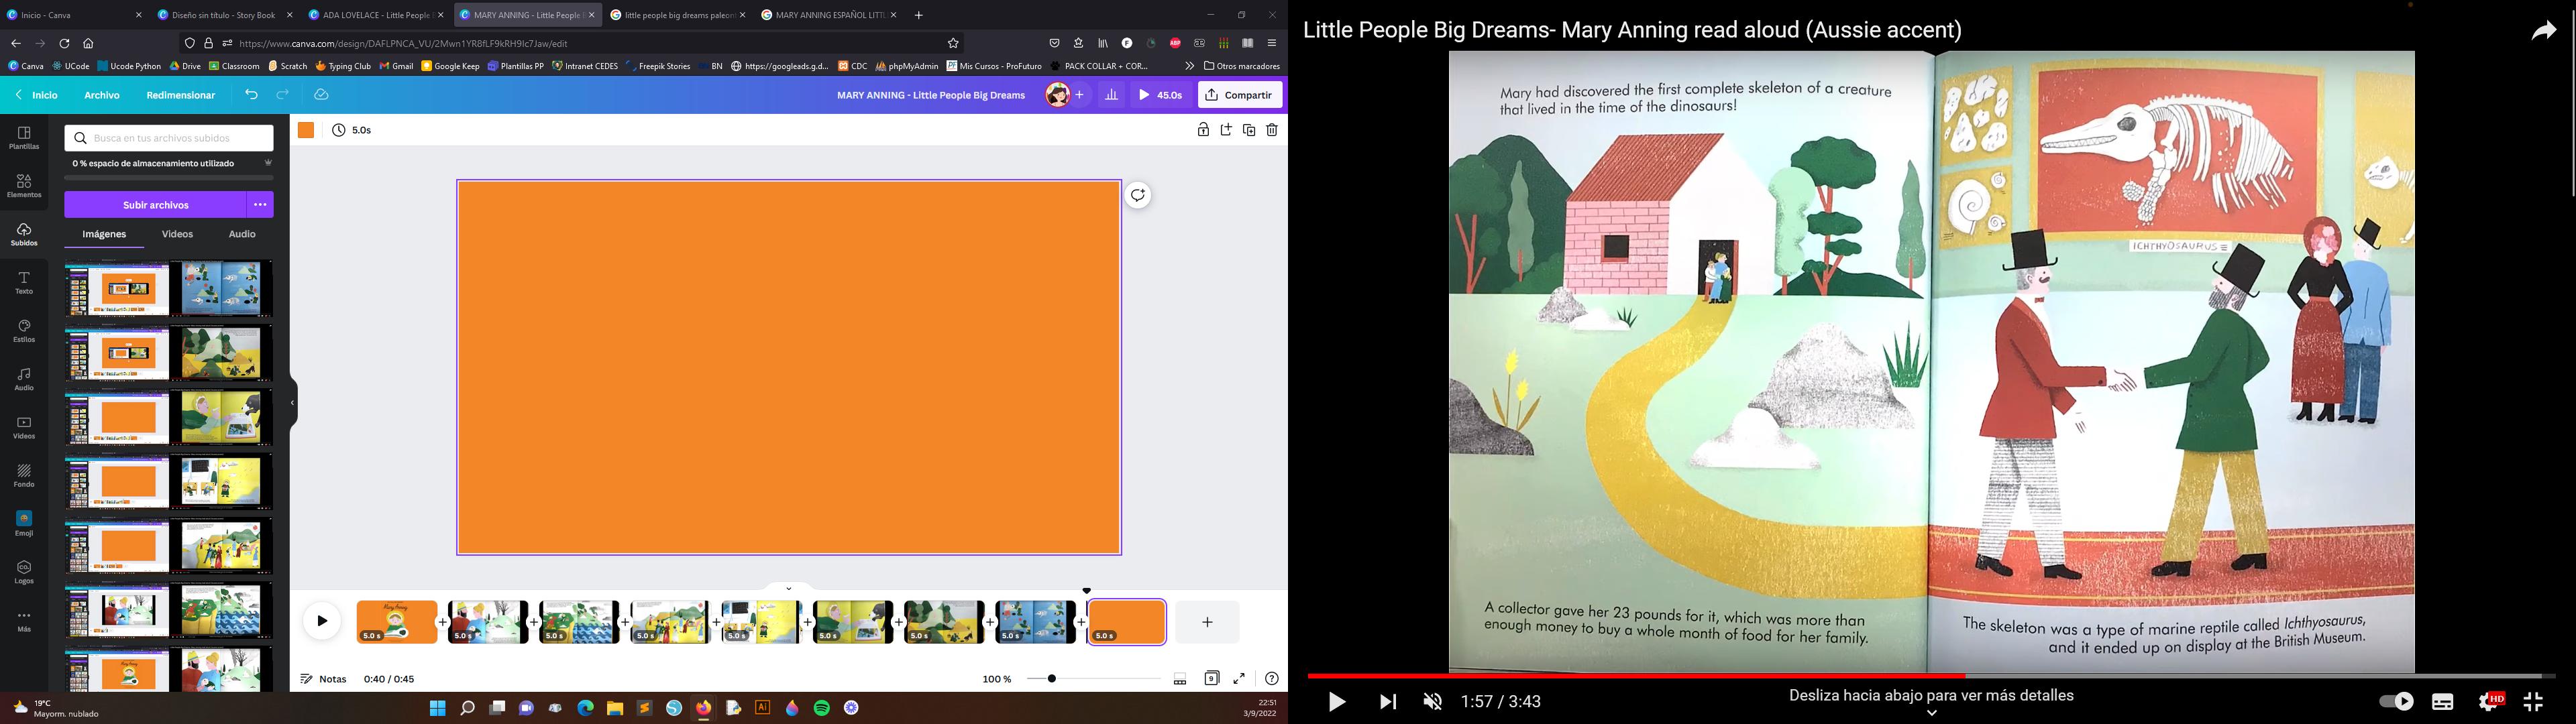Exit fullscreen in the YouTube player
The image size is (2576, 724).
(2533, 702)
